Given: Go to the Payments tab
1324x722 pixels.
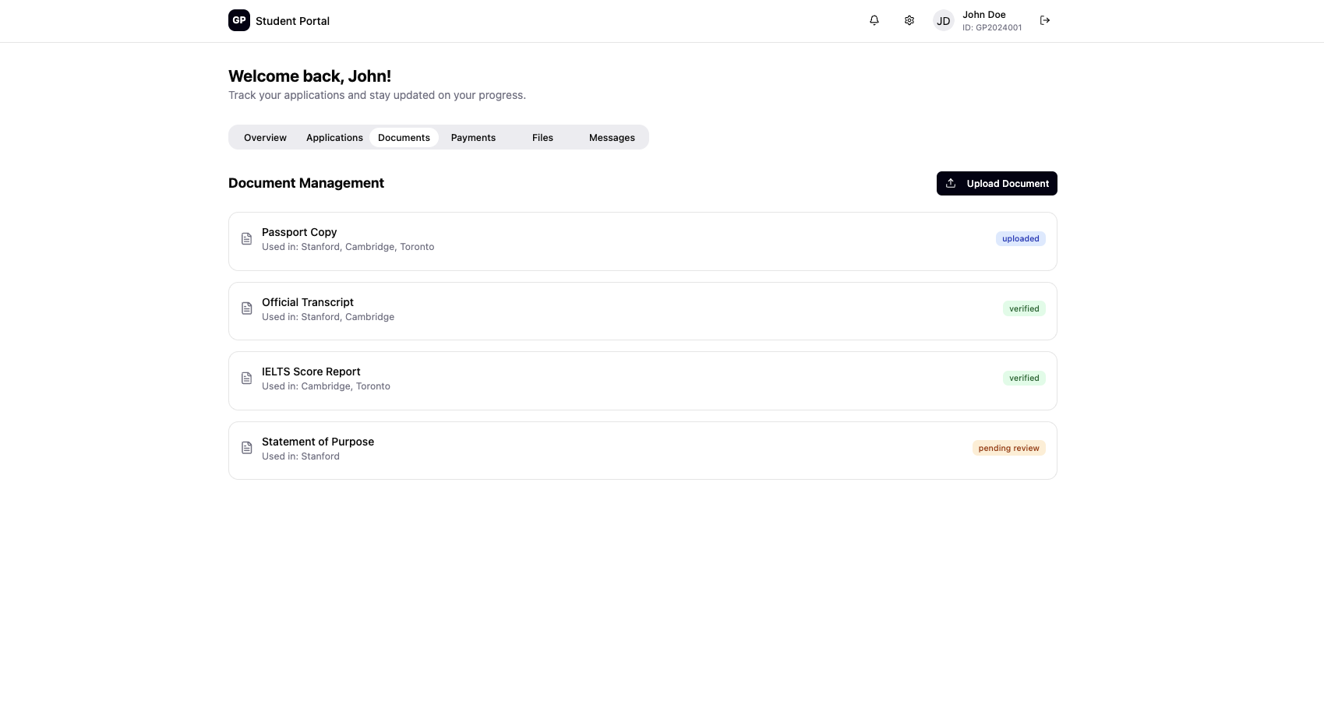Looking at the screenshot, I should coord(473,138).
